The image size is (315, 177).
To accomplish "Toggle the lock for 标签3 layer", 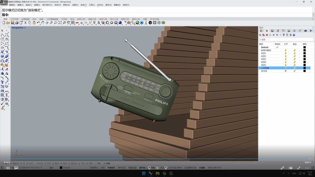I will [294, 59].
